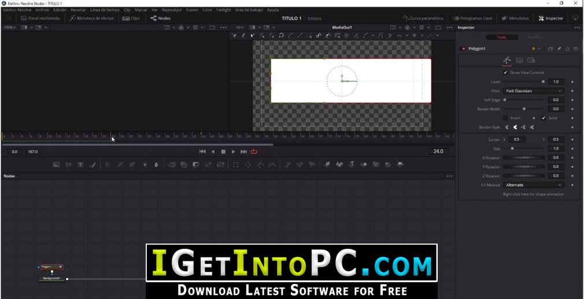Add a Paint node from toolbar
The image size is (584, 299).
pos(93,165)
